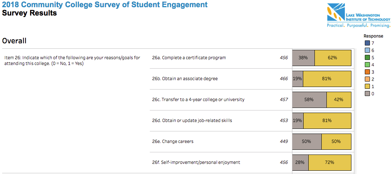Viewport: 392px width, 174px height.
Task: Click the 42% yes bar for transfer
Action: click(x=339, y=100)
